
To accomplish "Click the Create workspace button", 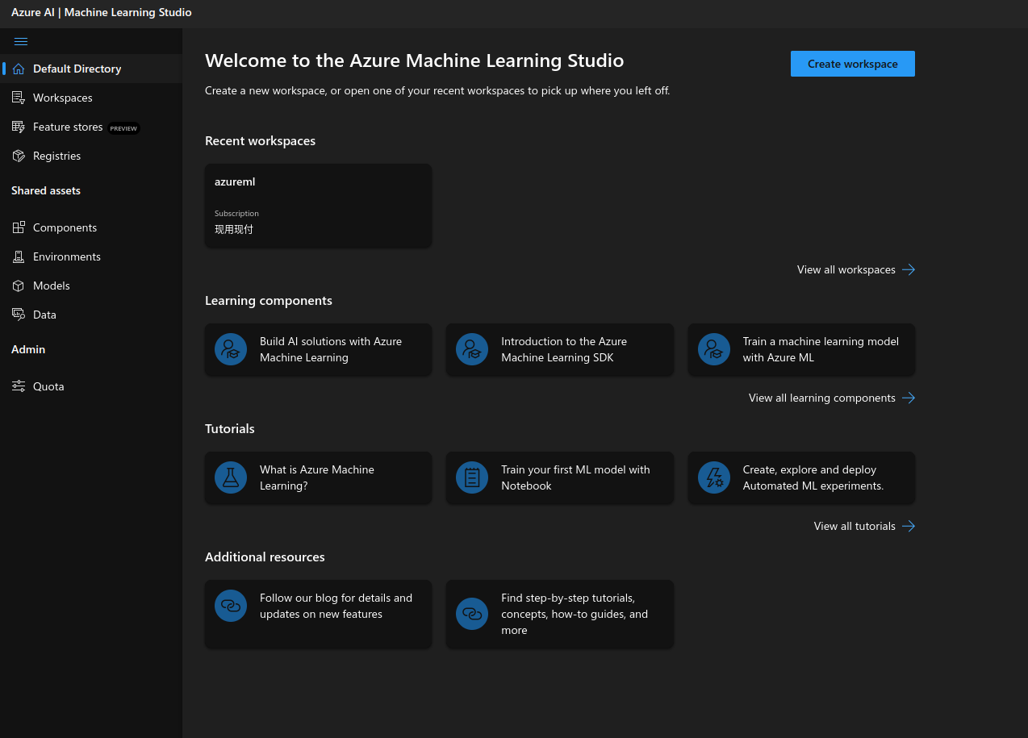I will tap(853, 64).
